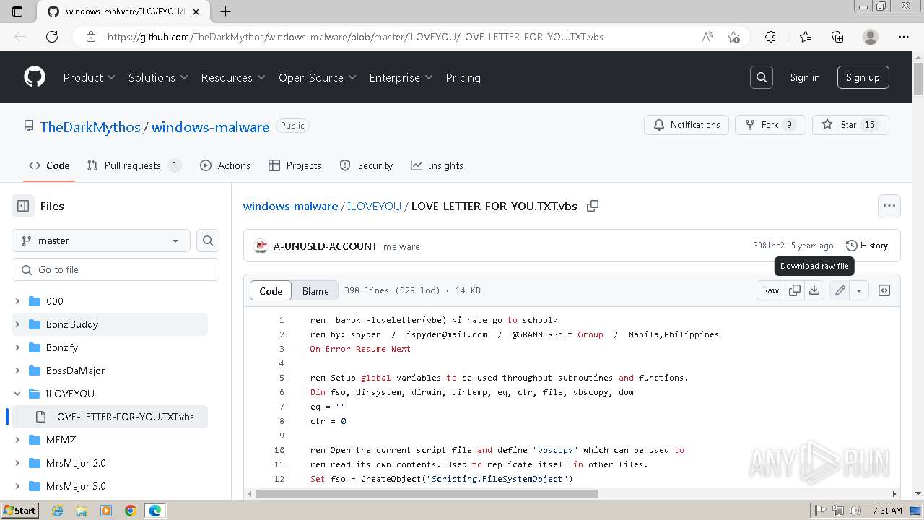Click the code horizontal scrollbar
This screenshot has width=924, height=520.
tap(426, 494)
